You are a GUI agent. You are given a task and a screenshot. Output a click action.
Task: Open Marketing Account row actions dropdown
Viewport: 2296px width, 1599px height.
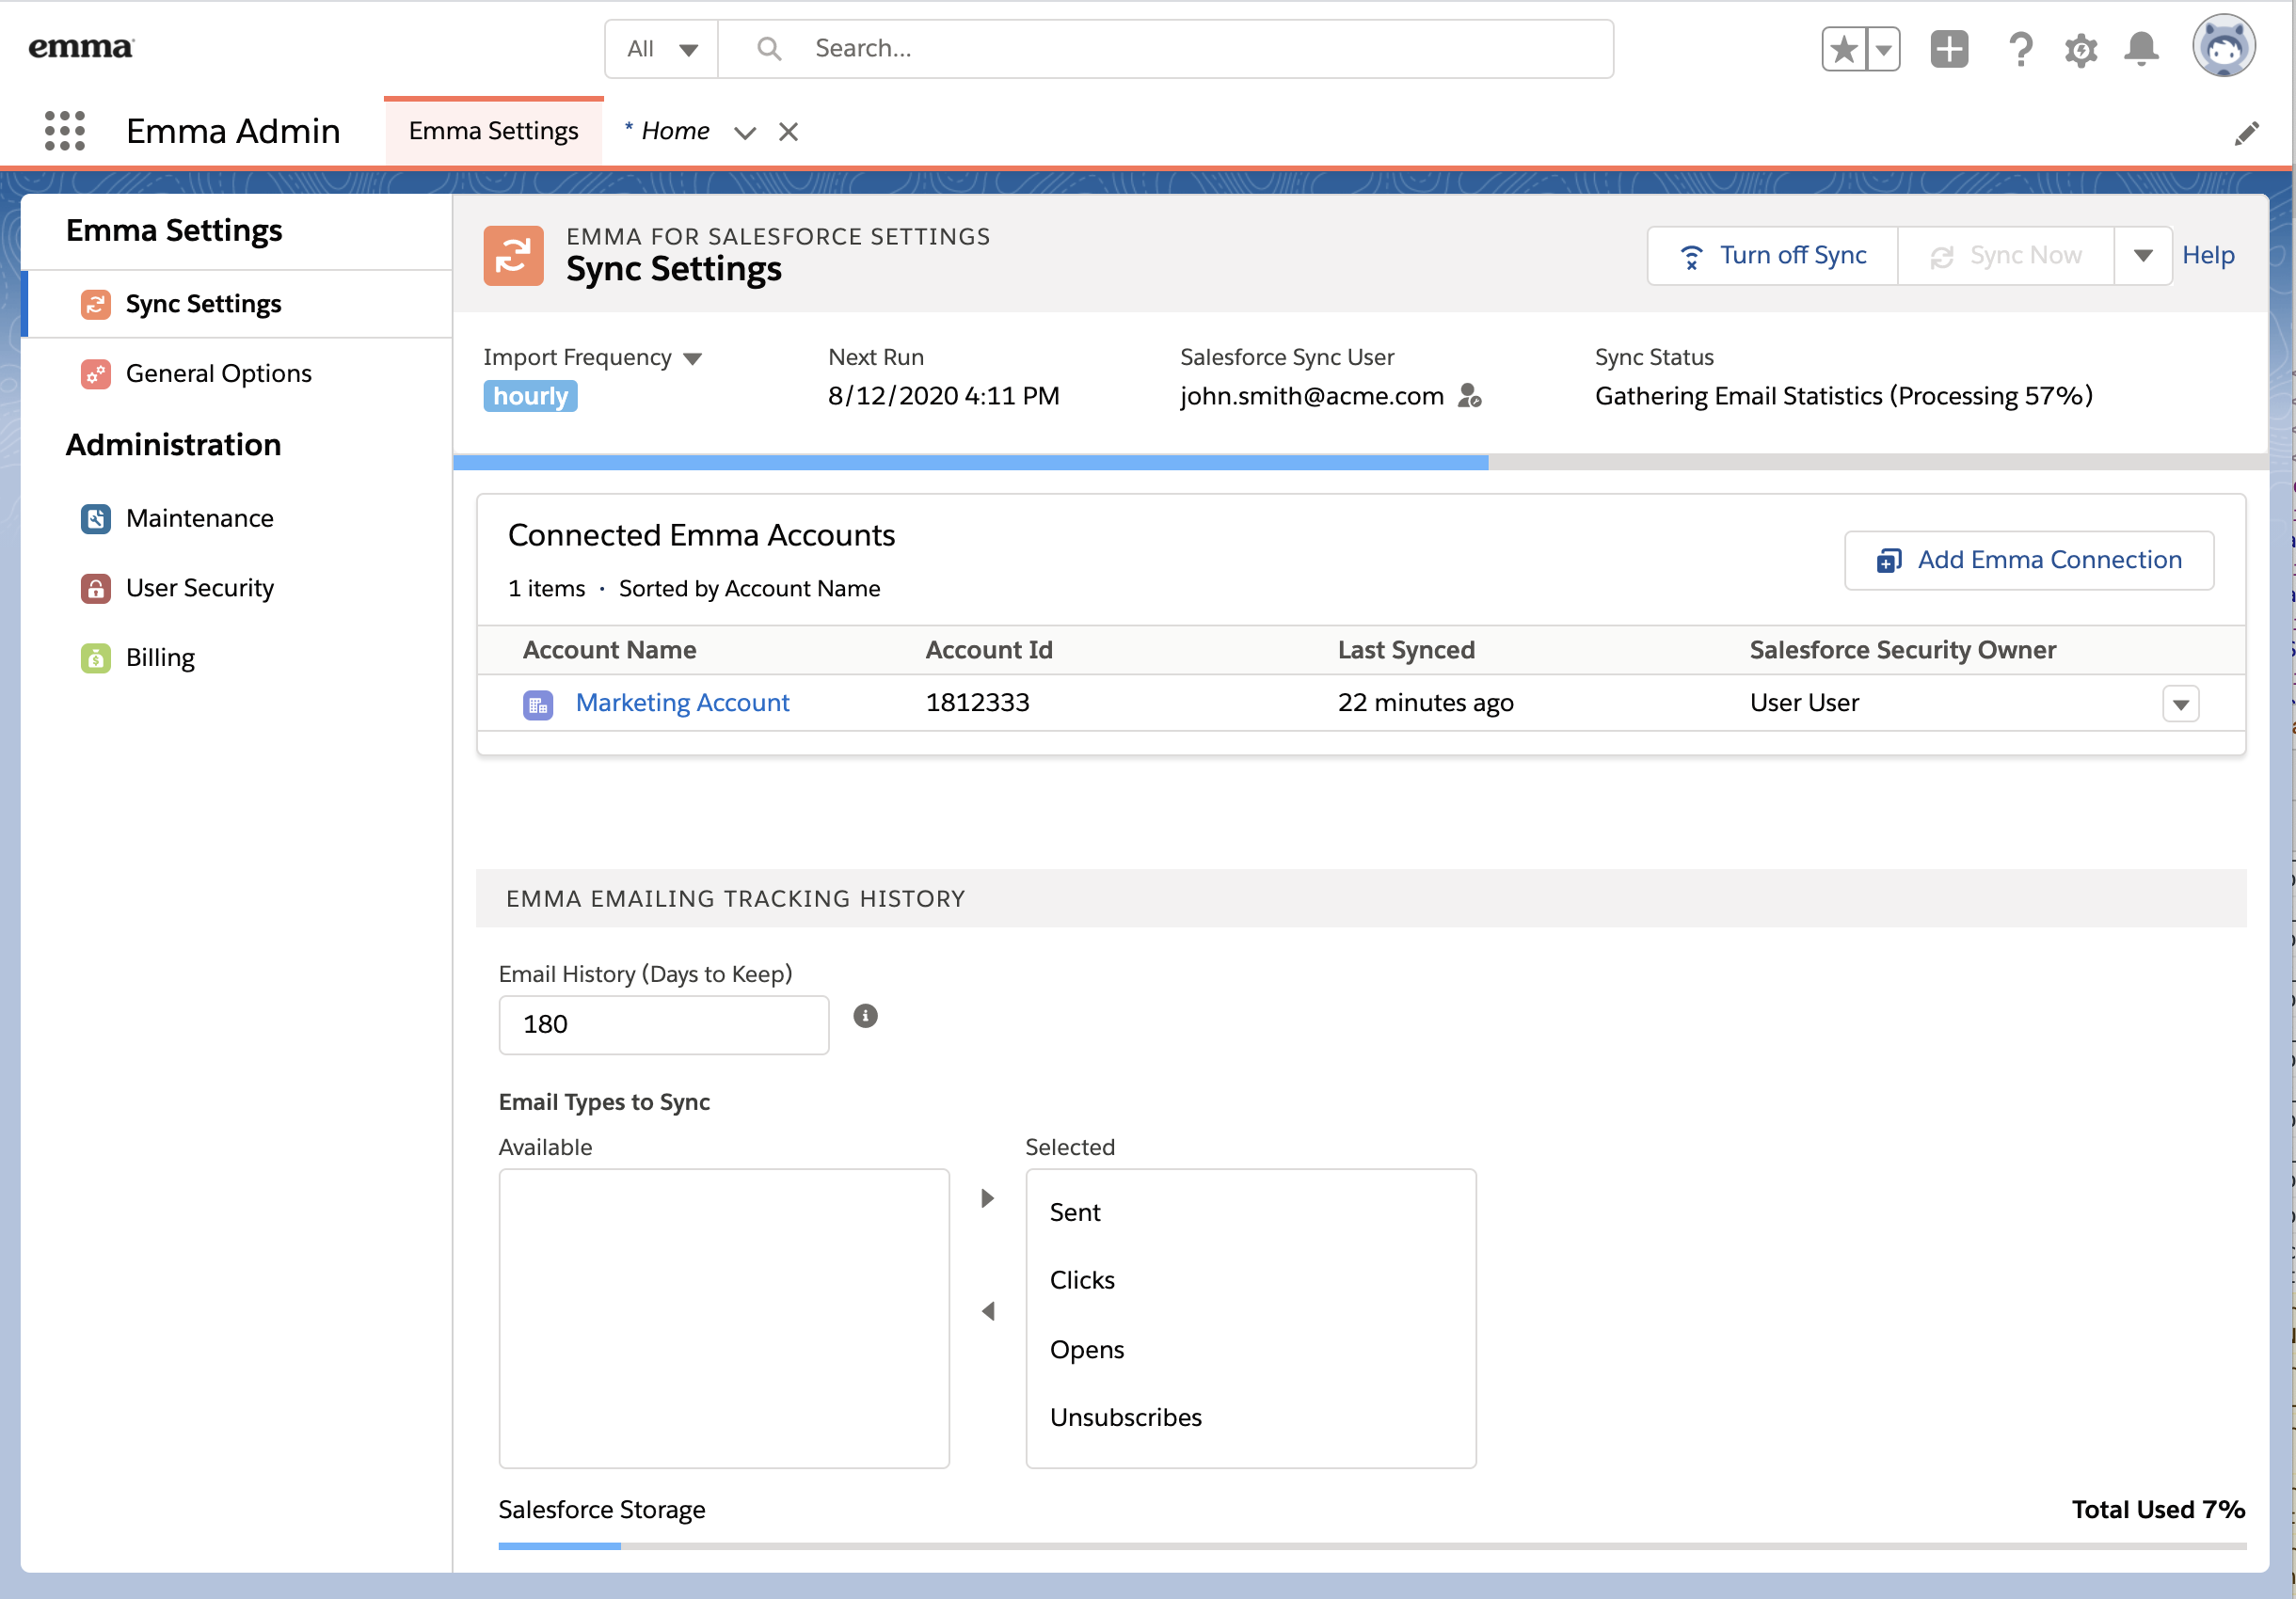[2180, 704]
